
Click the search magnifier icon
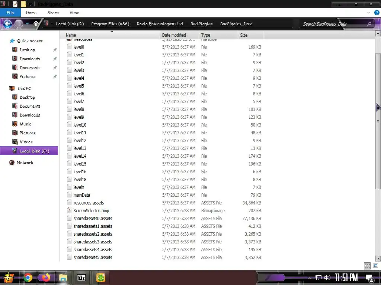coord(369,24)
